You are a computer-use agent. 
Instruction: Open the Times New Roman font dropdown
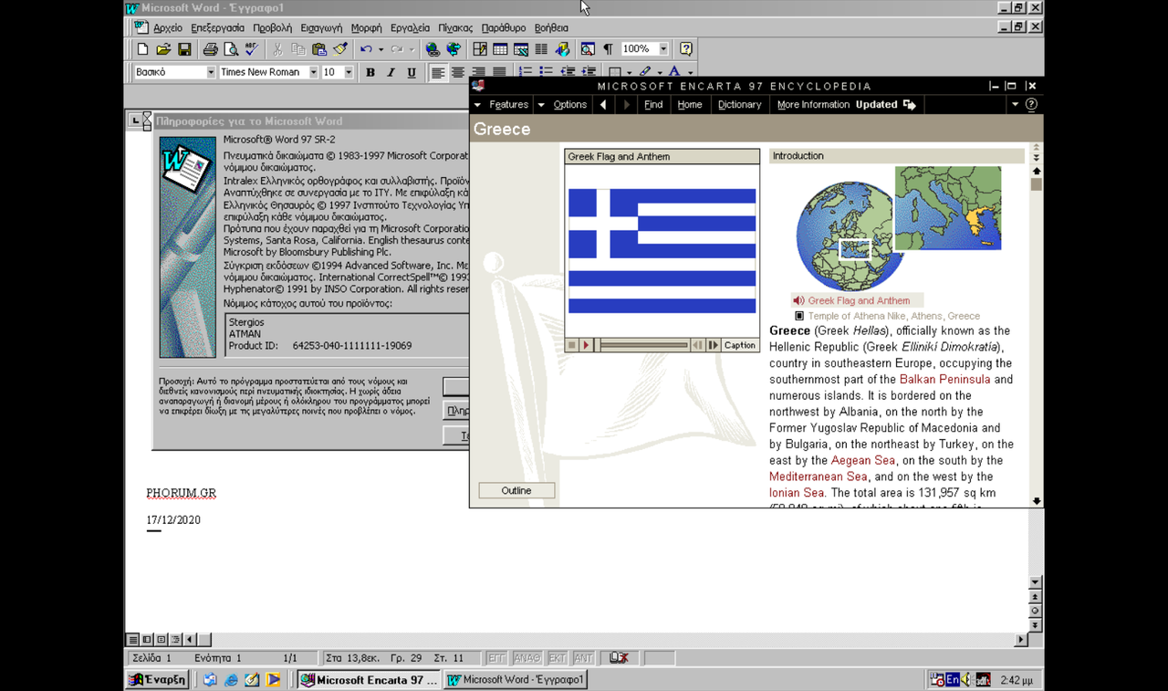click(313, 71)
